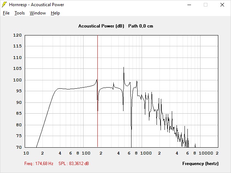Open the File menu
Viewport: 231px width, 173px height.
click(6, 13)
